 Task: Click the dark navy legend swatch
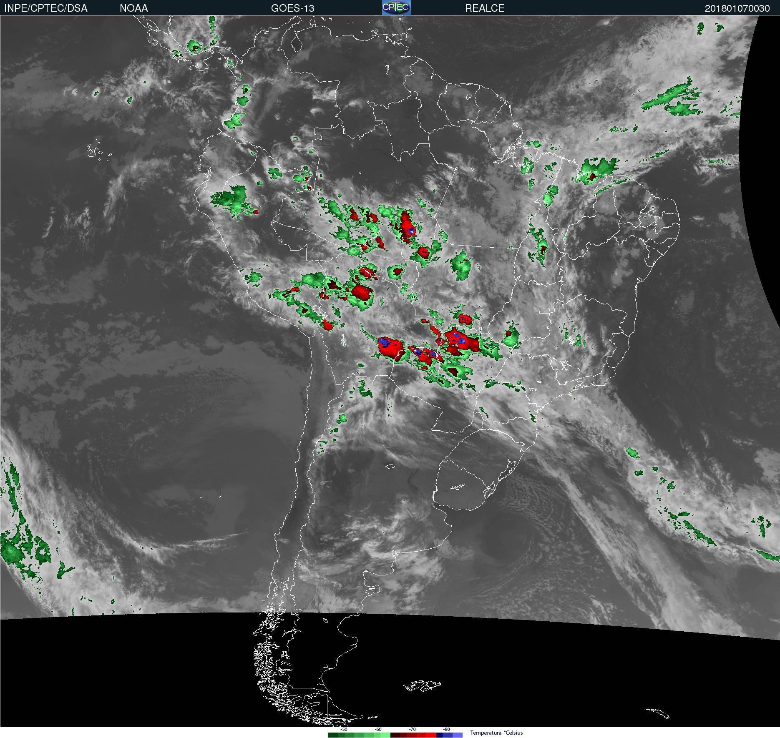click(439, 735)
